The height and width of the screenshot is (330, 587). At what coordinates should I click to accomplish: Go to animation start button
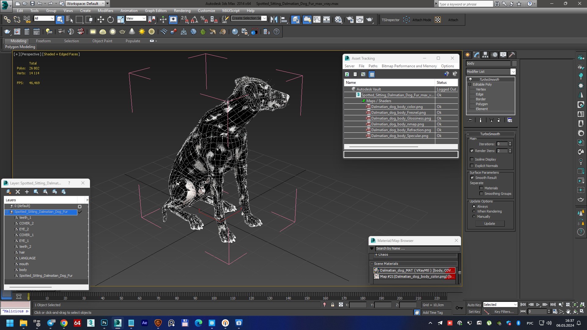(x=523, y=305)
